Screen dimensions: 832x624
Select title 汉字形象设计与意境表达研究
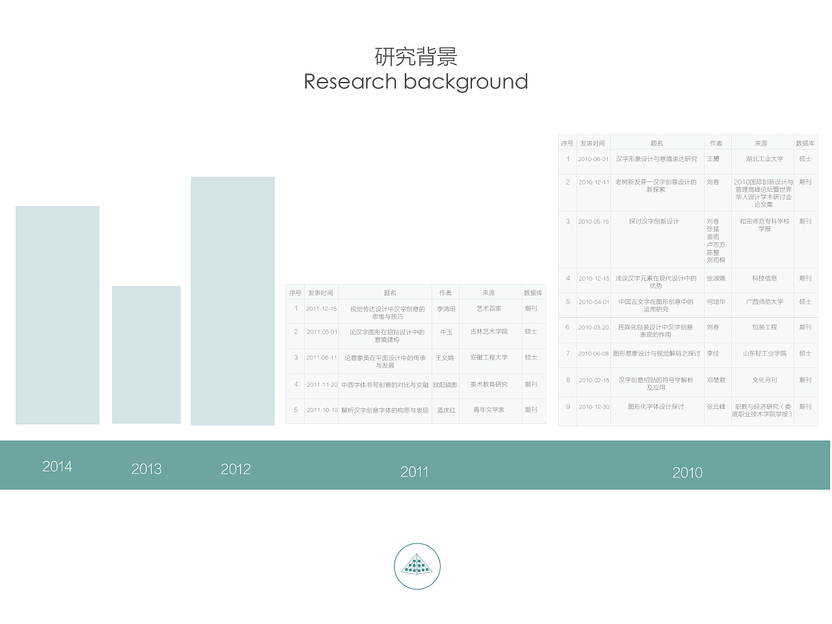[656, 159]
